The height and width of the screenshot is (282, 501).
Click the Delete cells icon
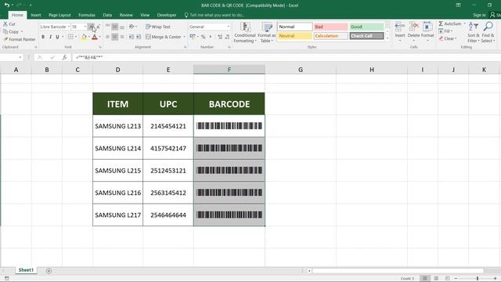click(414, 27)
